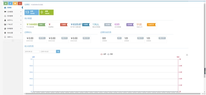Click the blue ribbon tag beside ¥6320.87
Screen dimensions: 206x95
[86, 24]
